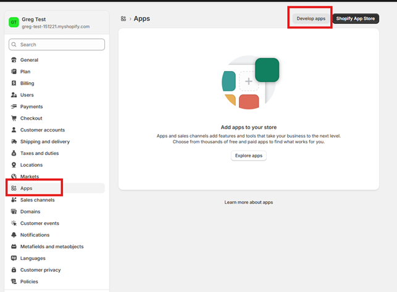Viewport: 397px width, 292px height.
Task: Follow the Learn more about apps link
Action: point(249,202)
